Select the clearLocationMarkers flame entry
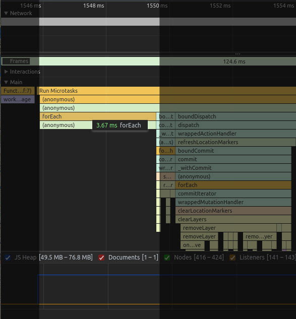296x319 pixels. pyautogui.click(x=233, y=211)
